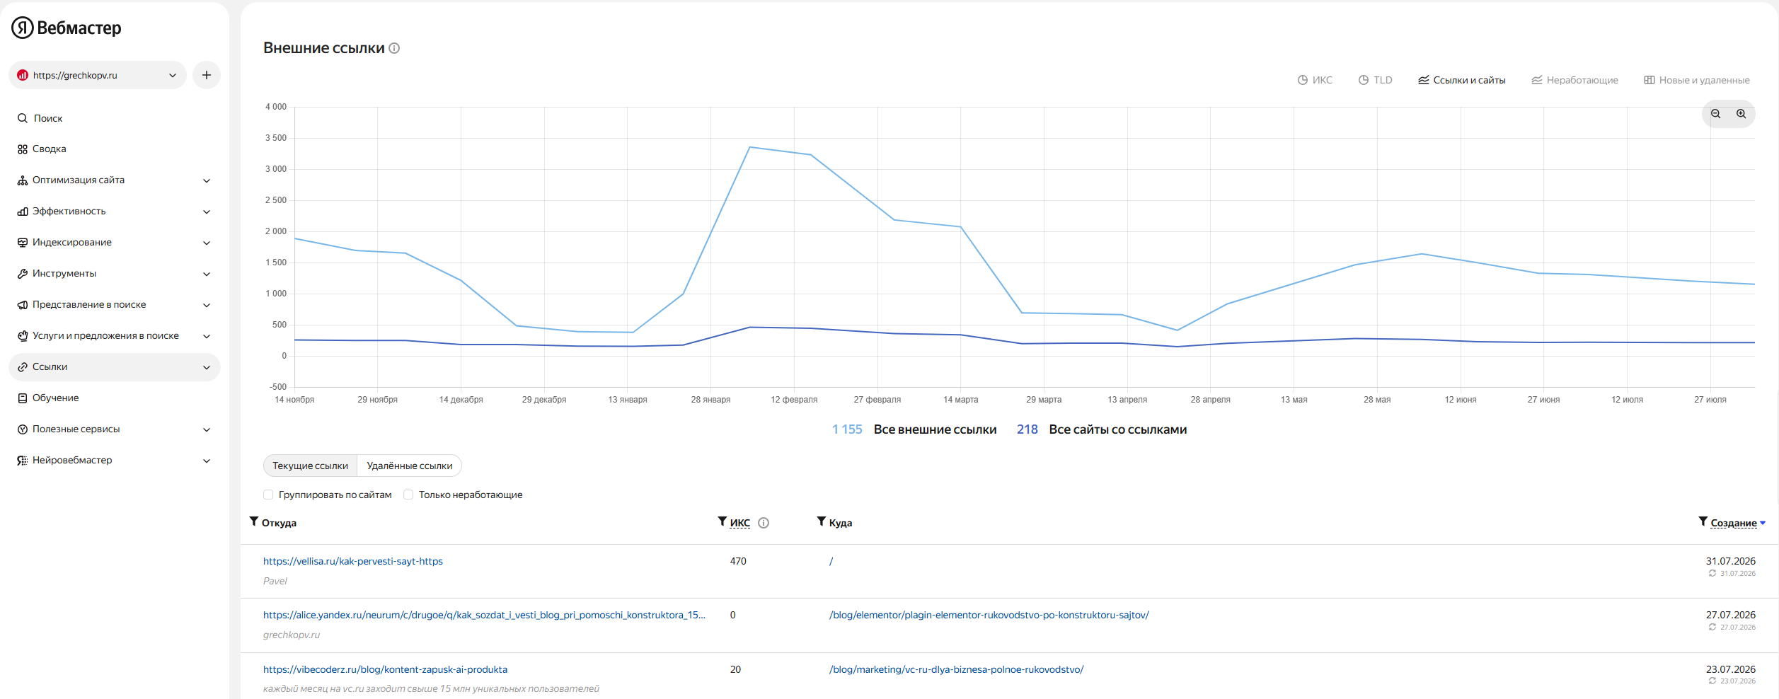The height and width of the screenshot is (699, 1779).
Task: Click the Индексирование monitor icon
Action: tap(23, 243)
